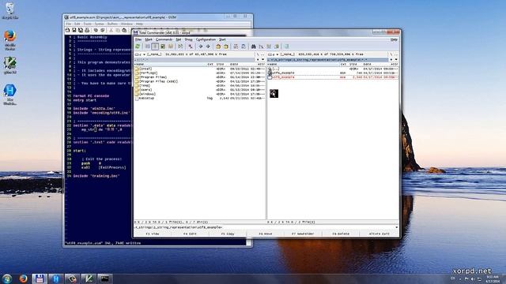
Task: Open left panel directory history dropdown arrow
Action: click(x=262, y=60)
